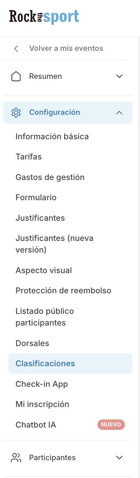The height and width of the screenshot is (478, 140).
Task: Select the Formulario menu item
Action: (36, 197)
